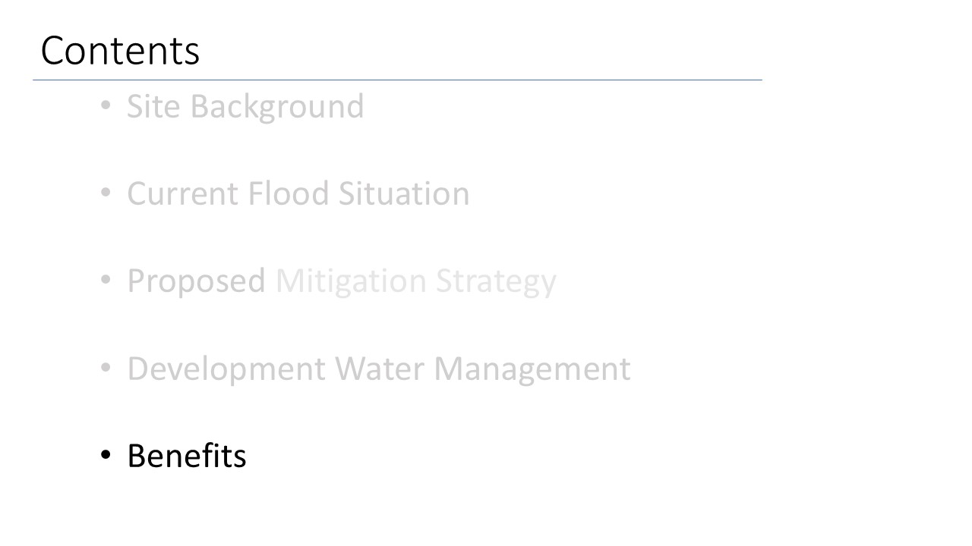Click the bullet beside Site Background
This screenshot has width=972, height=546.
point(106,107)
